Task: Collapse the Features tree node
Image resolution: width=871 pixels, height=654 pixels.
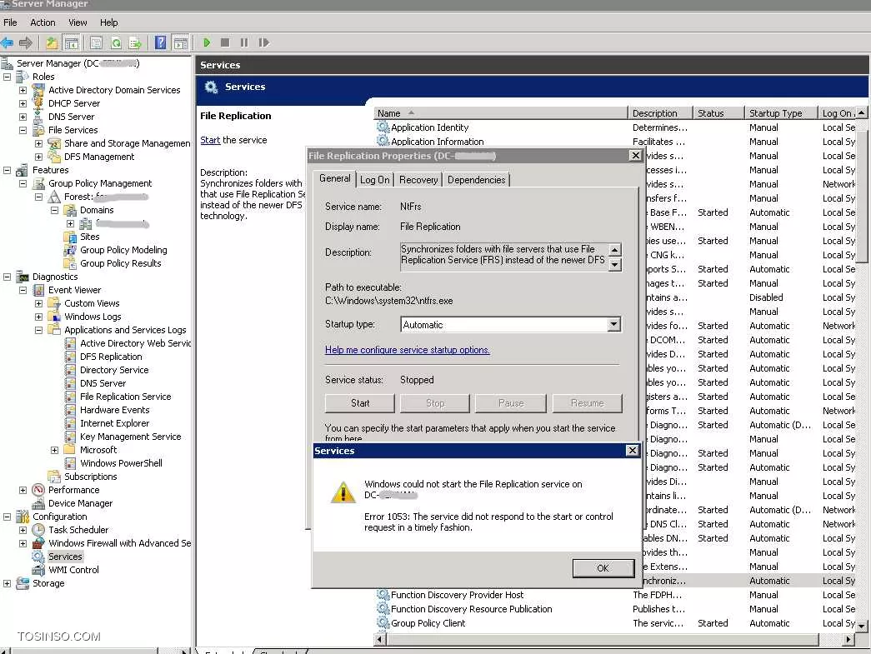Action: 8,170
